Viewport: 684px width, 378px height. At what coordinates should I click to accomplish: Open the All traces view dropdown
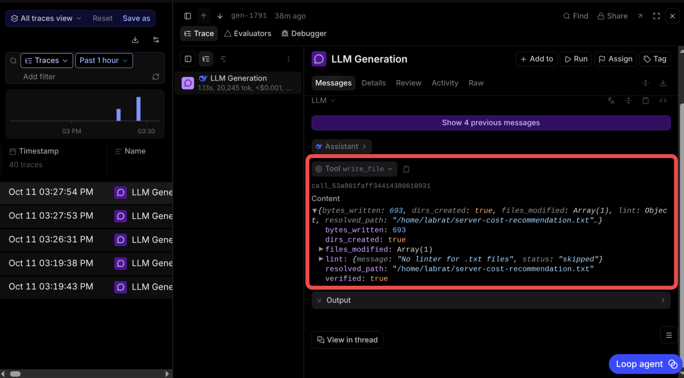coord(46,18)
